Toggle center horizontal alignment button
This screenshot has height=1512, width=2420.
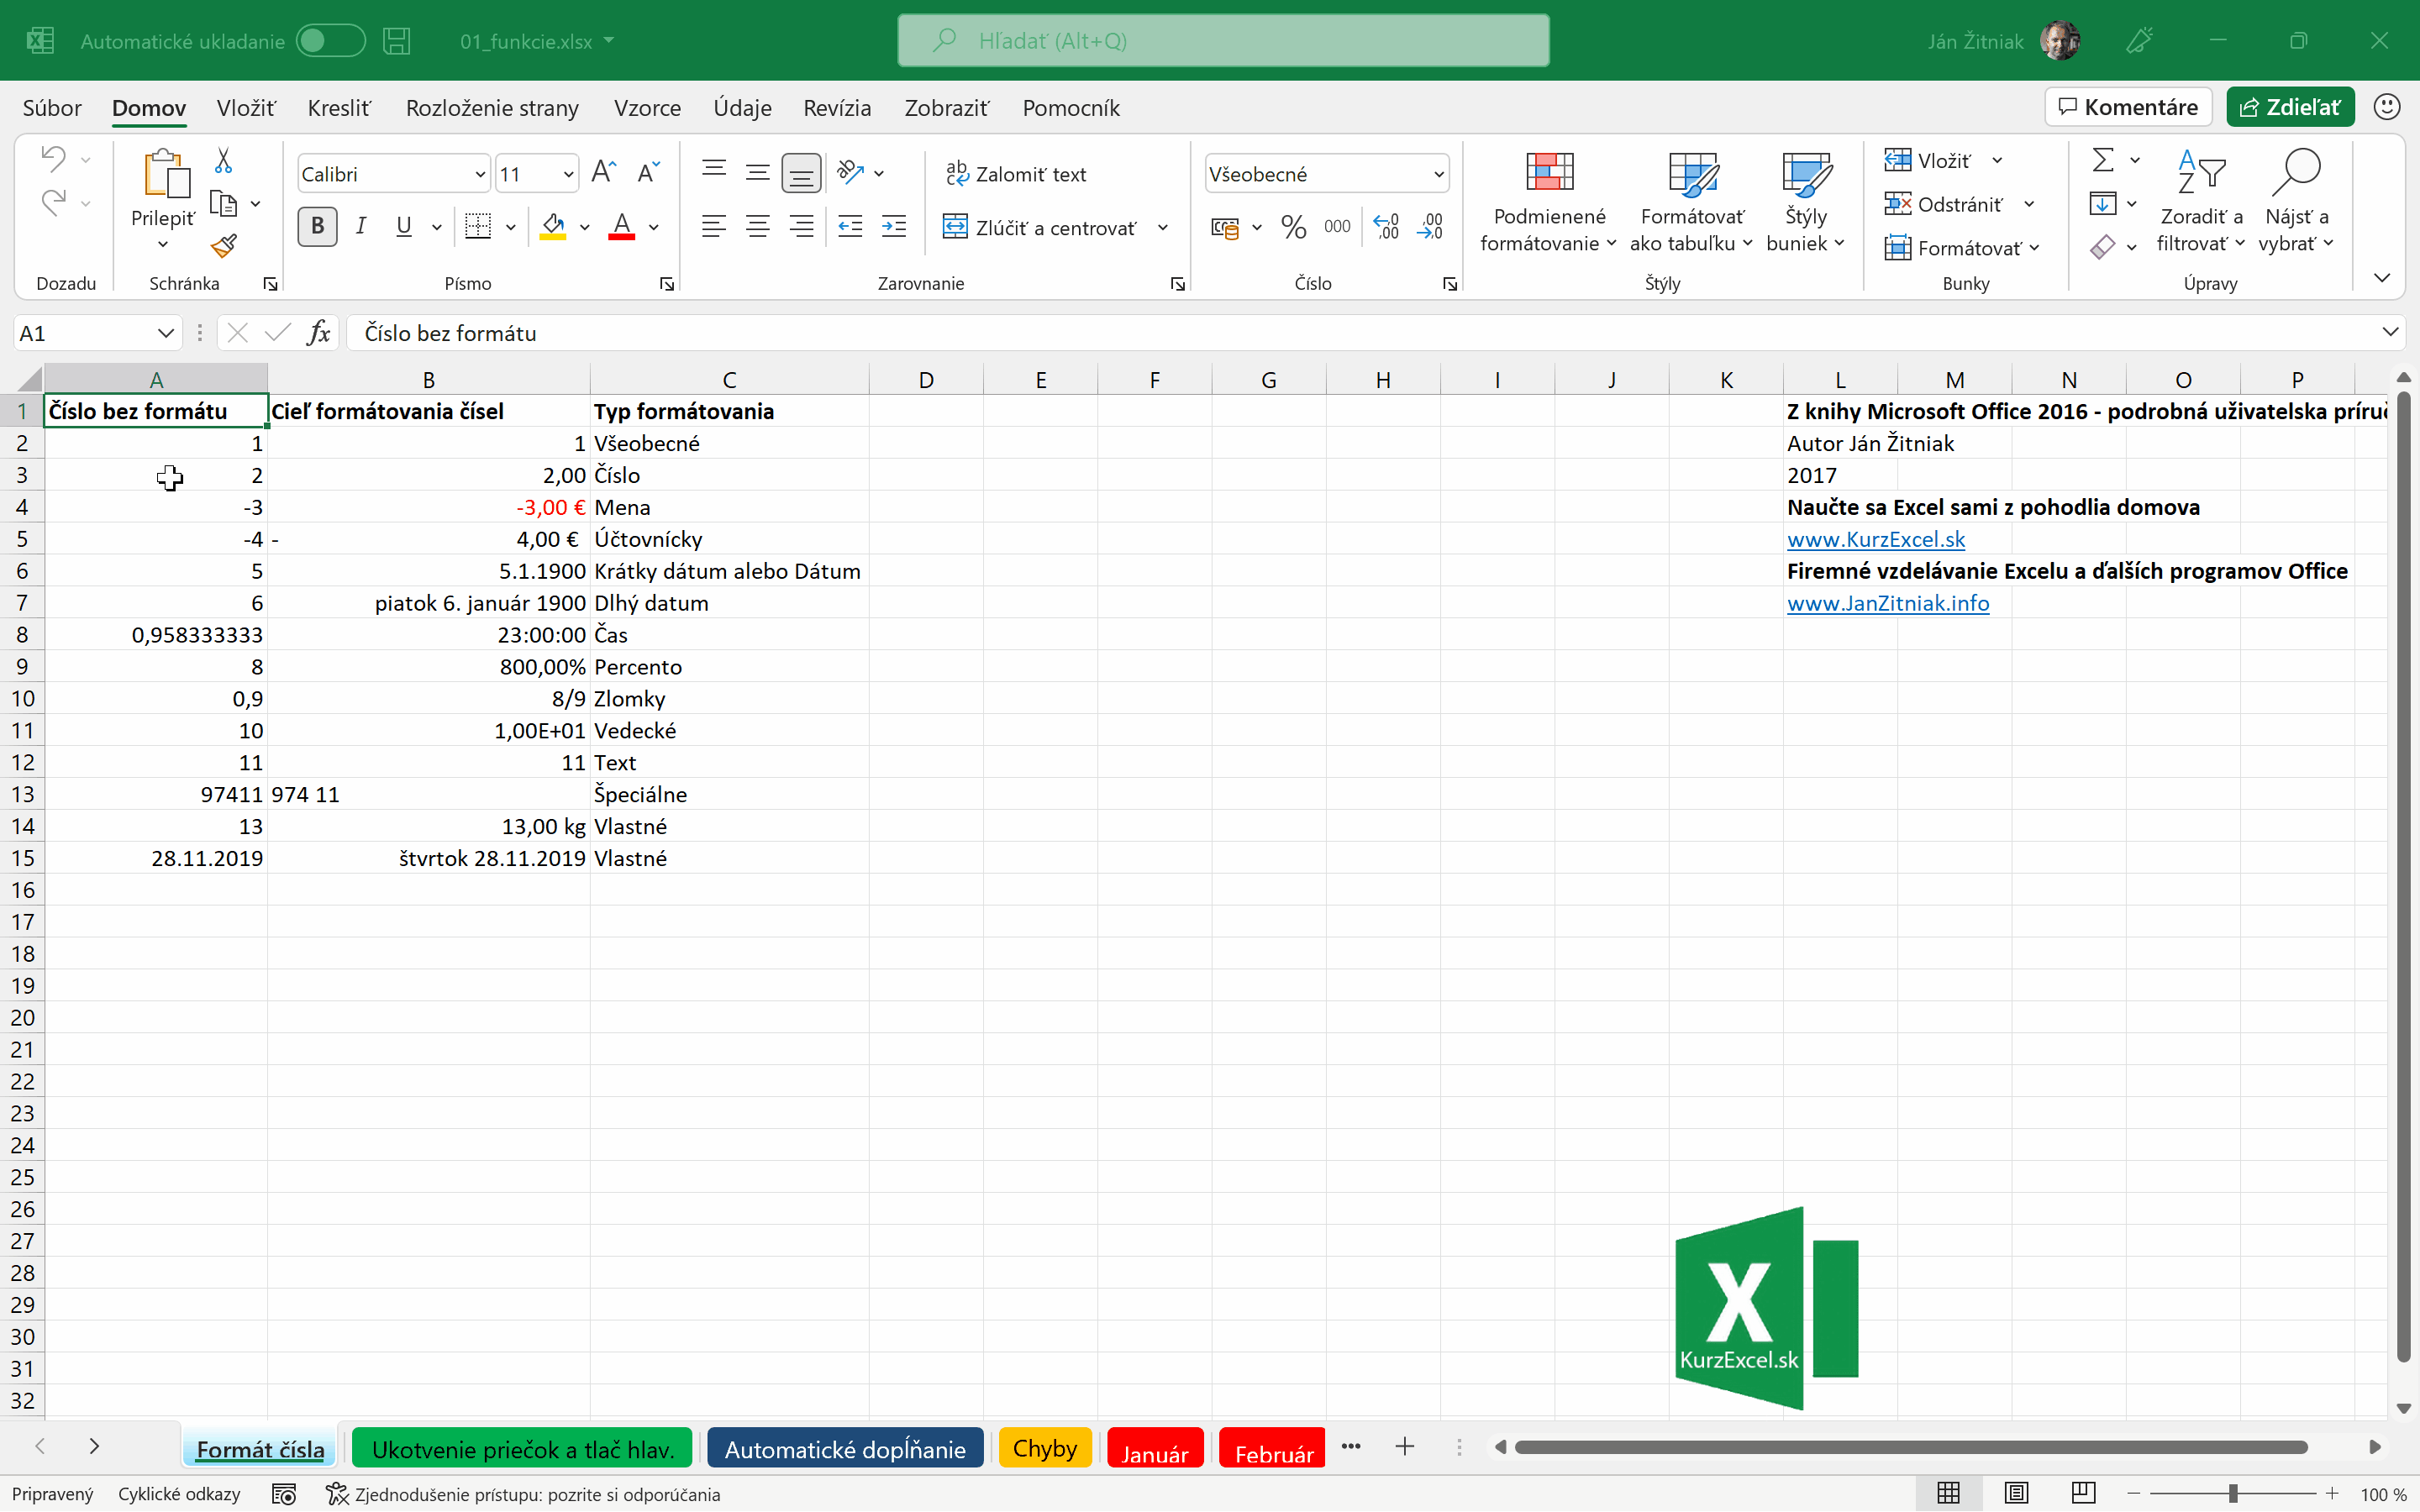click(x=758, y=227)
